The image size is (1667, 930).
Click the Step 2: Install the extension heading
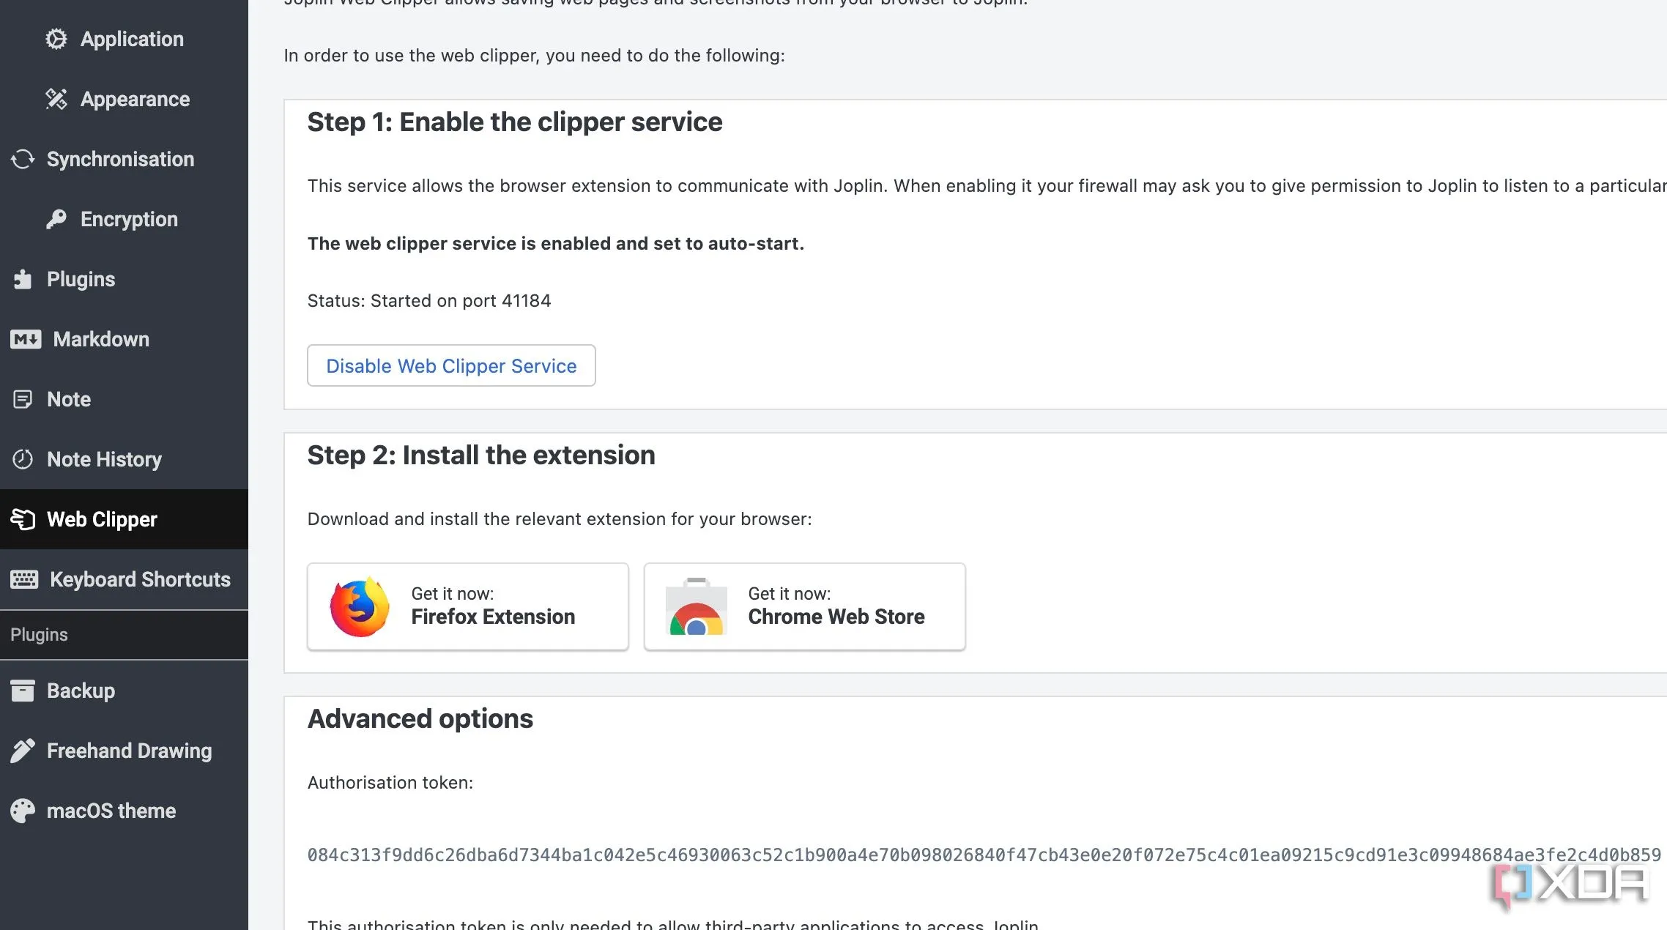tap(481, 455)
